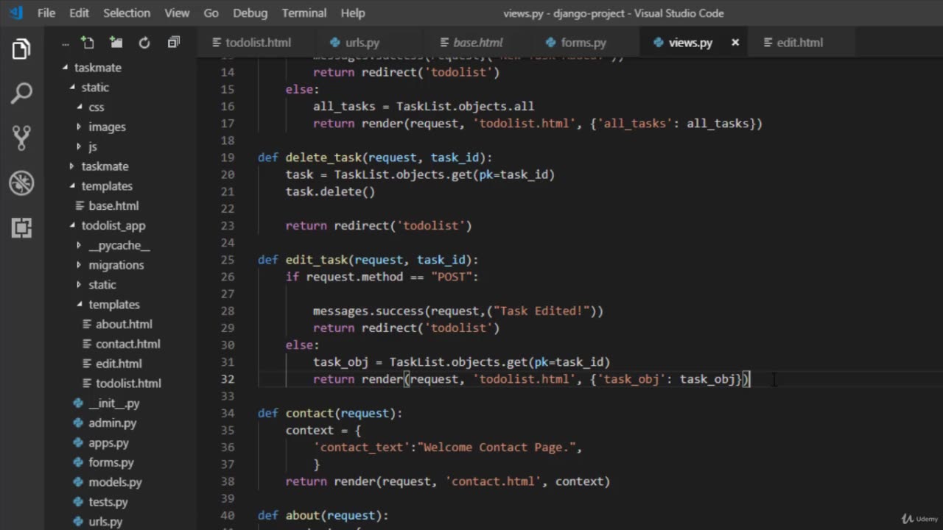Click the "Task Edited!" string on line 28
The height and width of the screenshot is (530, 943).
541,311
